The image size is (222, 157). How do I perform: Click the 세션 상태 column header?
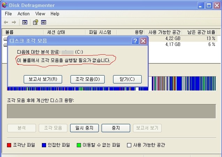coord(65,32)
